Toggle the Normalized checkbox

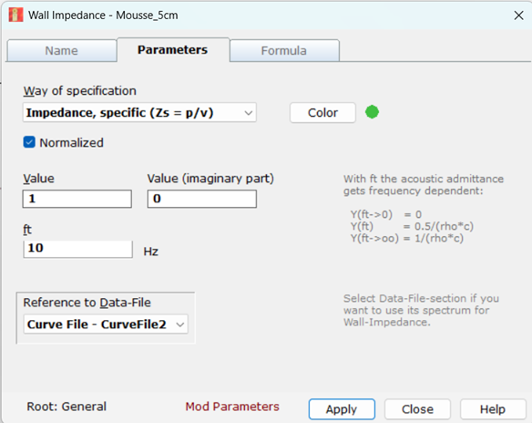pos(29,142)
